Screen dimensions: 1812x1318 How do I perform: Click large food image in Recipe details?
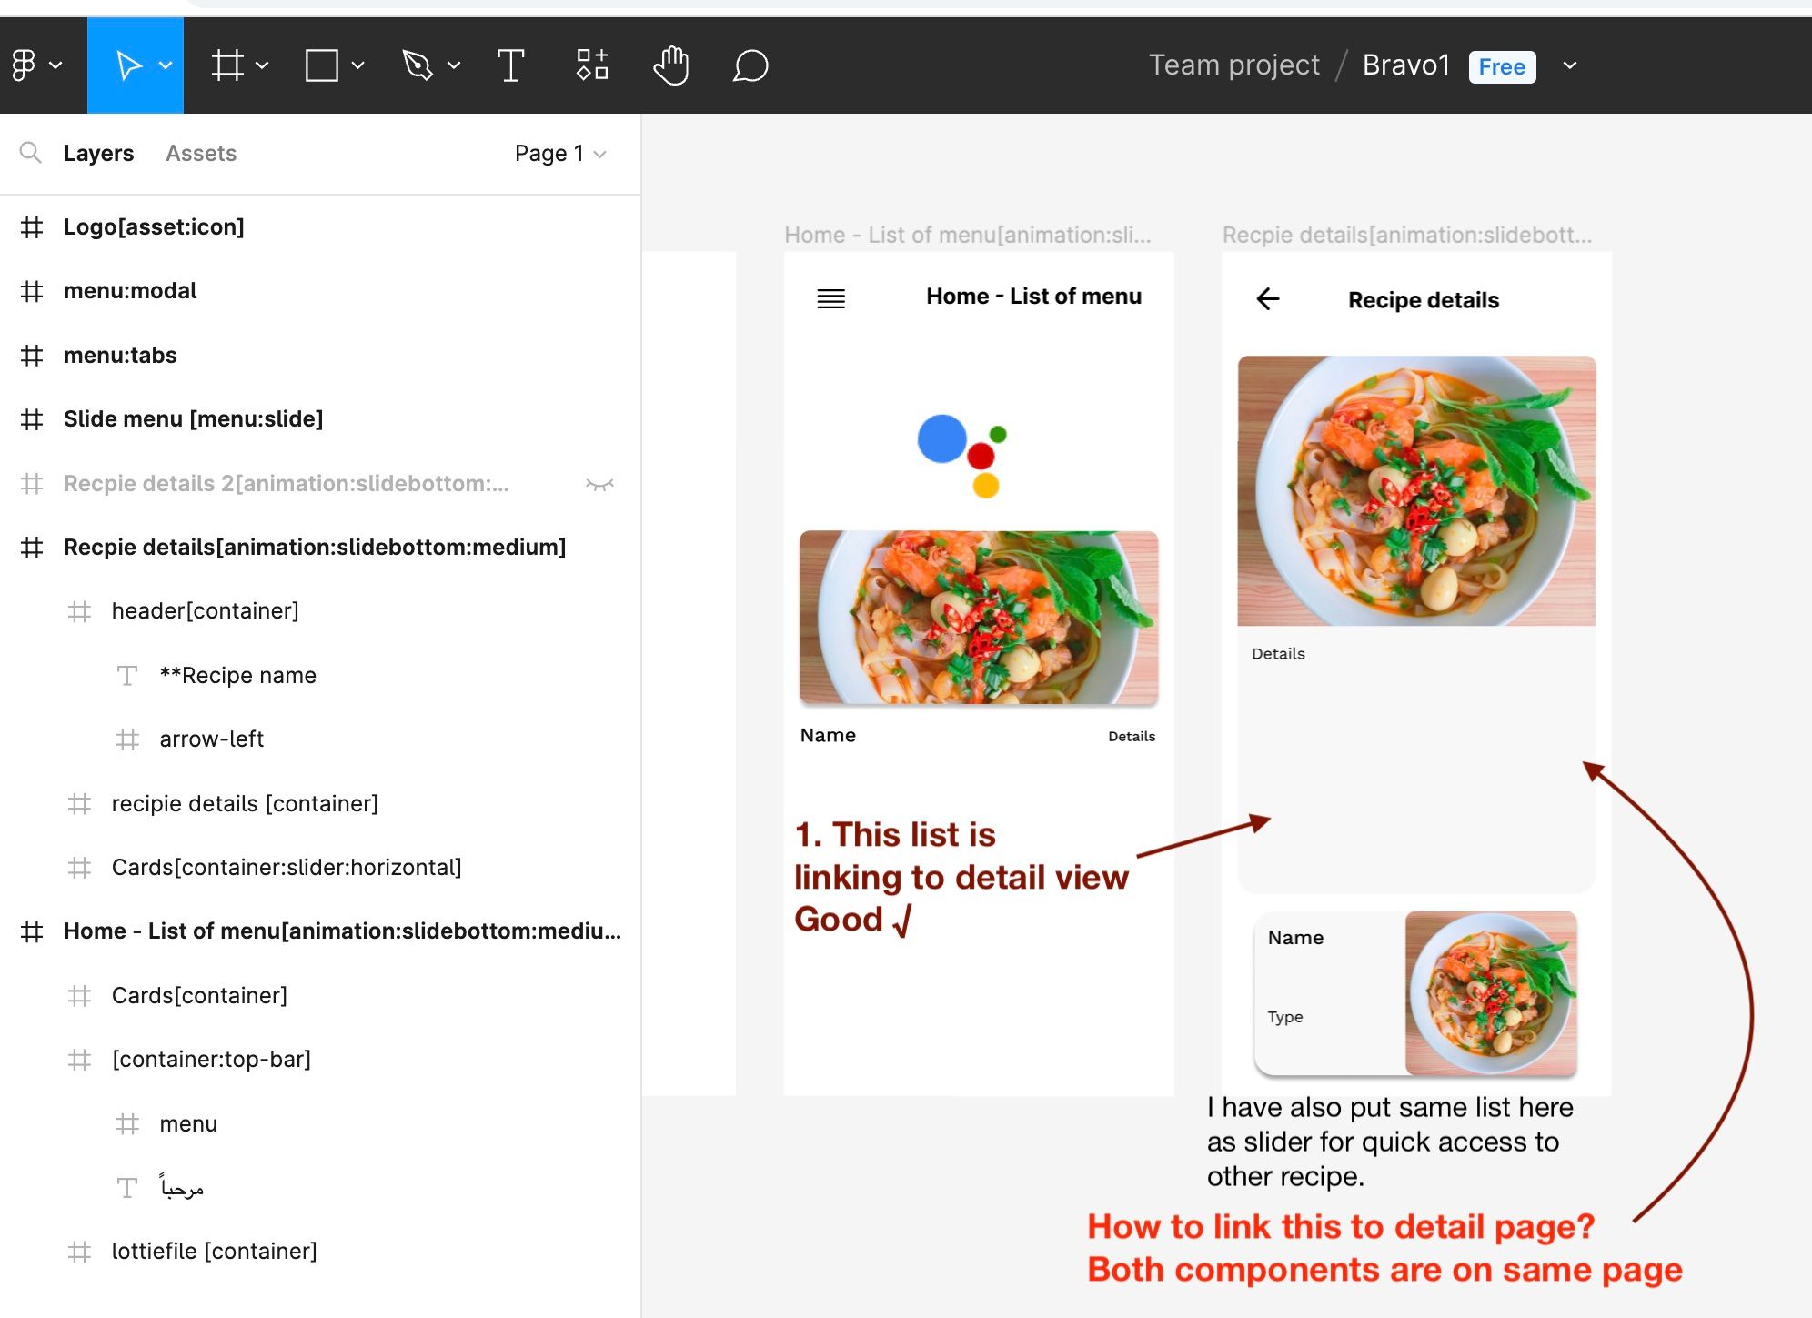coord(1416,491)
